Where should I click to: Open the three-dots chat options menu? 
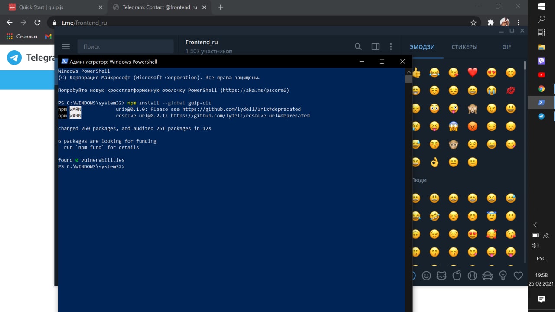click(x=391, y=46)
